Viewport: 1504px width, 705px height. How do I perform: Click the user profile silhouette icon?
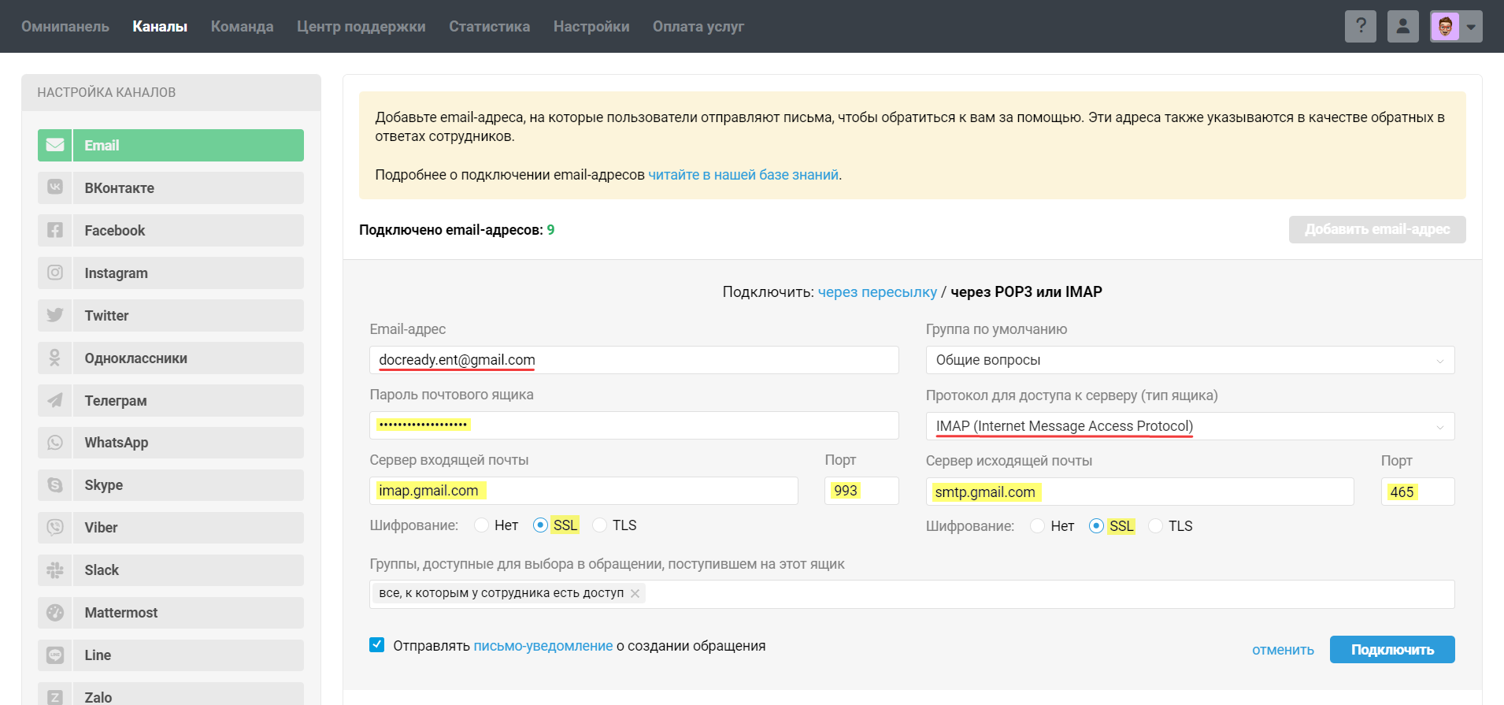pos(1402,27)
